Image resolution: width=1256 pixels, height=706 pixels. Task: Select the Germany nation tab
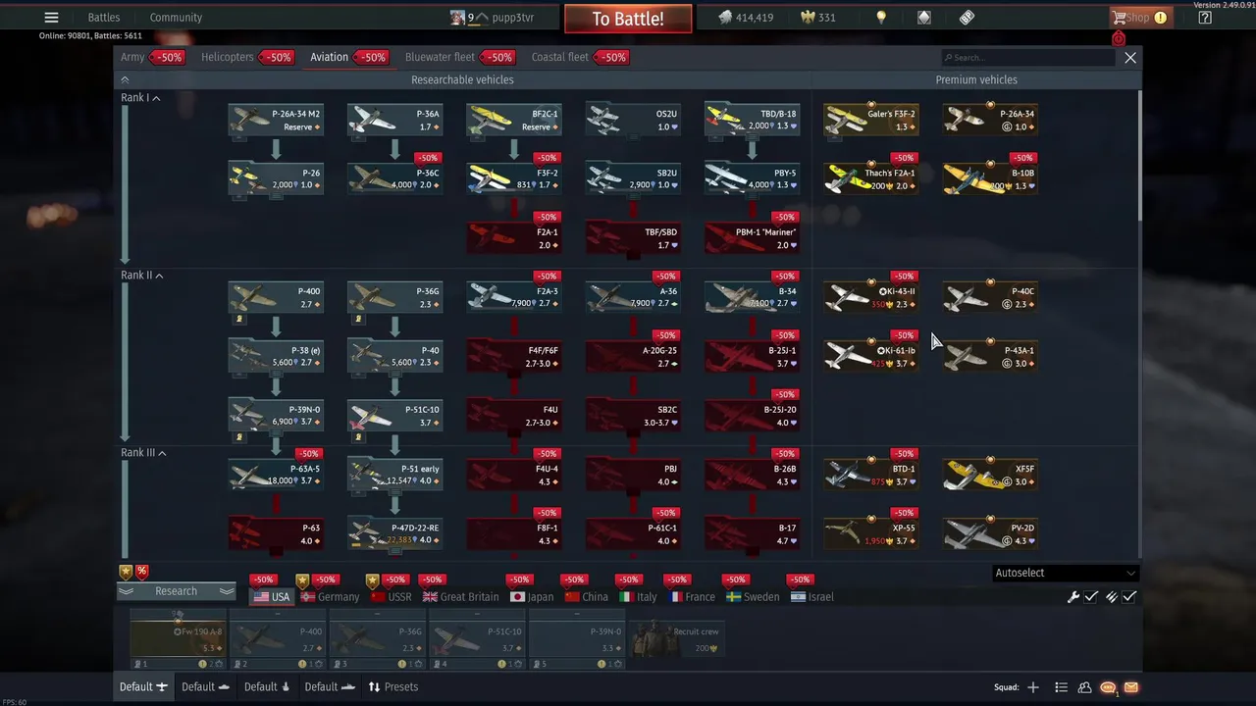tap(331, 596)
